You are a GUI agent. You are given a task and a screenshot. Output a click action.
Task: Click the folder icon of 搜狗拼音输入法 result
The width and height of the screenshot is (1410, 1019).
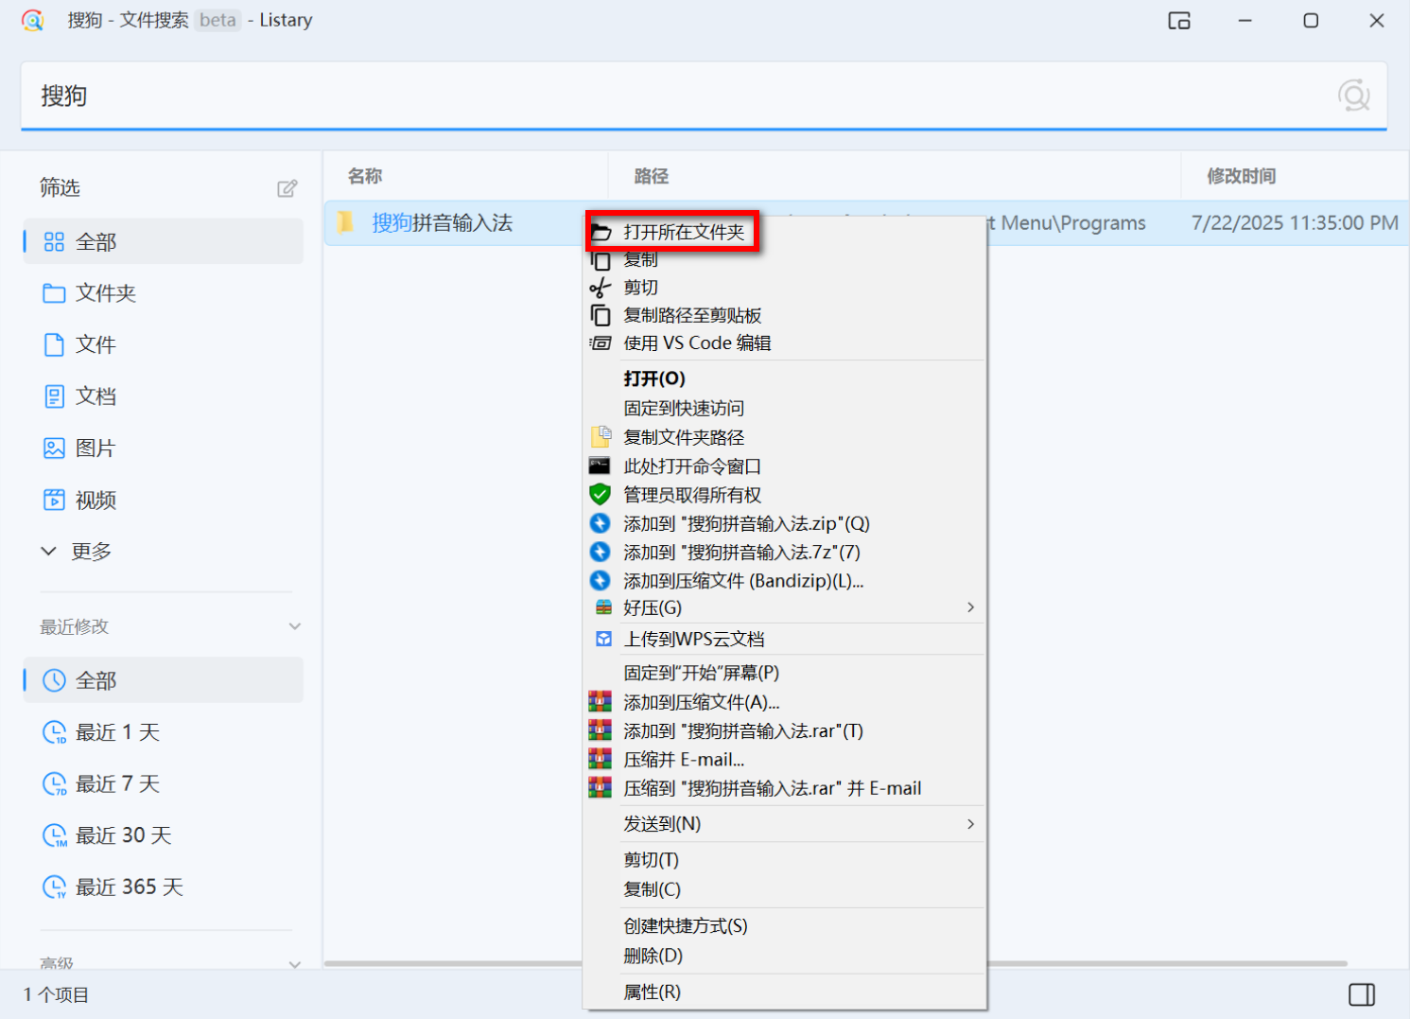pos(346,222)
